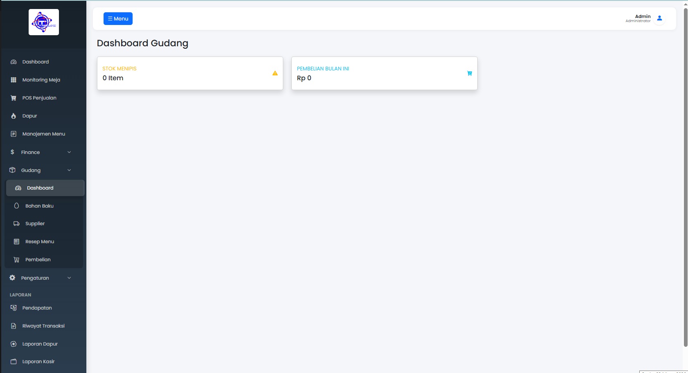Screen dimensions: 688x373
Task: Click the Pembelian Bulan Ini cart icon
Action: [469, 73]
